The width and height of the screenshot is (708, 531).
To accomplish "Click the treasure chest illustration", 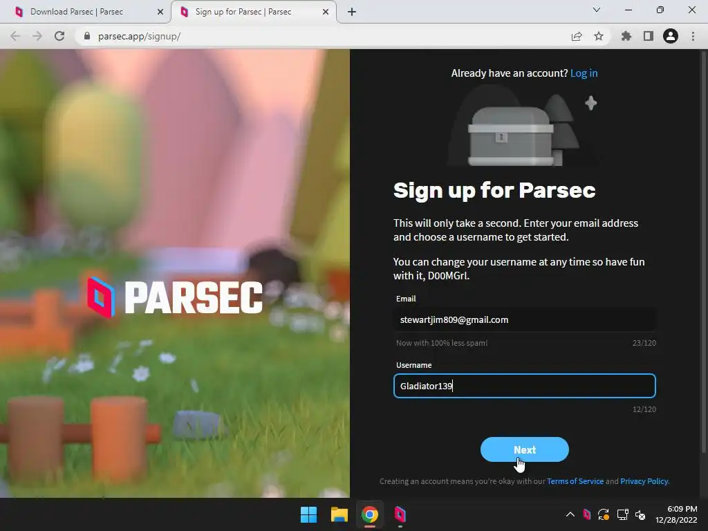I will click(x=511, y=136).
